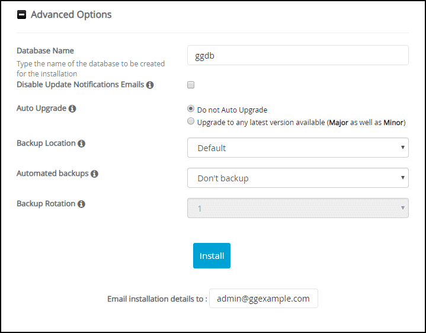Click the Do not Auto Upgrade label

coord(232,110)
